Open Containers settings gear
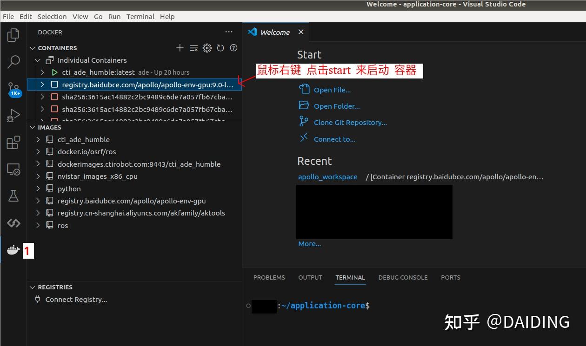Image resolution: width=586 pixels, height=346 pixels. 207,48
